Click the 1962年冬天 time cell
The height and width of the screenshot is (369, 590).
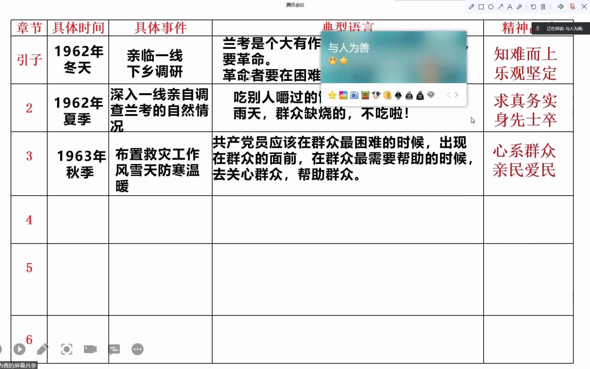tap(78, 60)
